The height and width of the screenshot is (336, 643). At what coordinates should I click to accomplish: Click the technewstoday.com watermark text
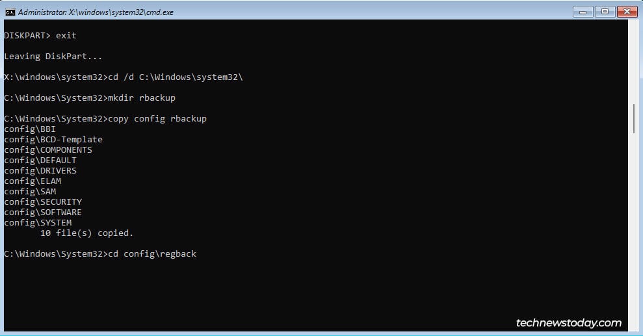(568, 322)
